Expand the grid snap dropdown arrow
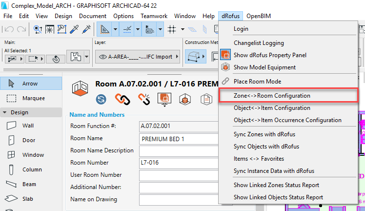The image size is (365, 211). pyautogui.click(x=183, y=29)
